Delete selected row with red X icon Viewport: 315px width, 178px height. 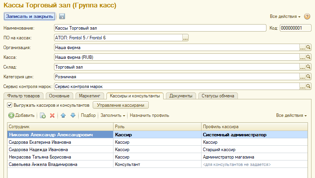[52, 115]
